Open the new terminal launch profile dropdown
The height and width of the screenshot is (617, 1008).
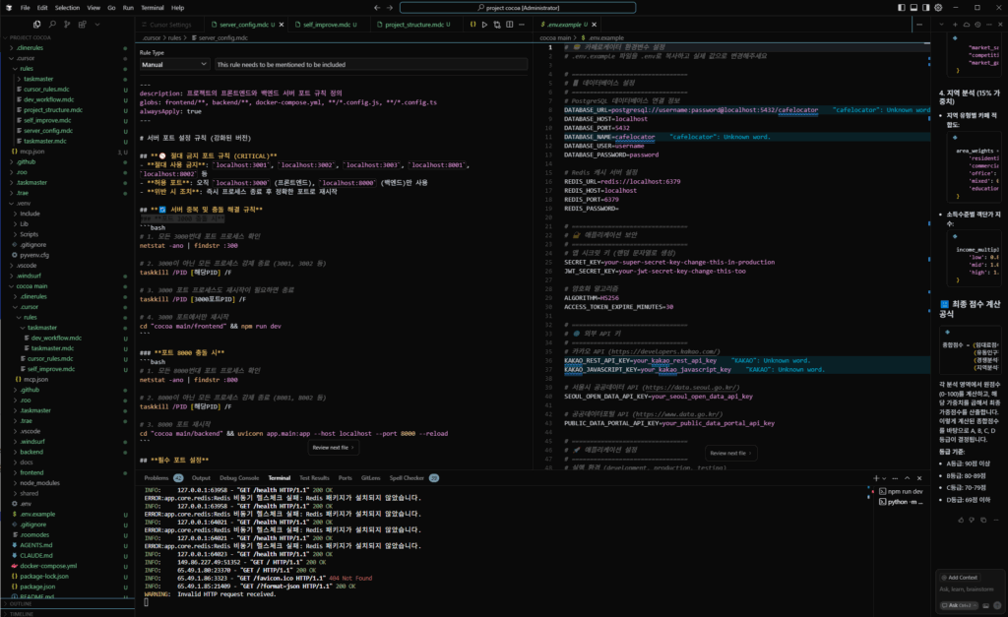coord(884,478)
